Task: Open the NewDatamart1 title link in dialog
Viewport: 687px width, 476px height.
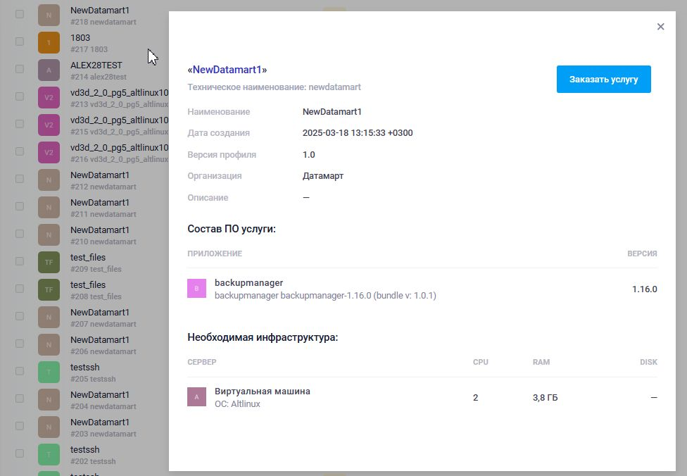Action: click(x=227, y=70)
